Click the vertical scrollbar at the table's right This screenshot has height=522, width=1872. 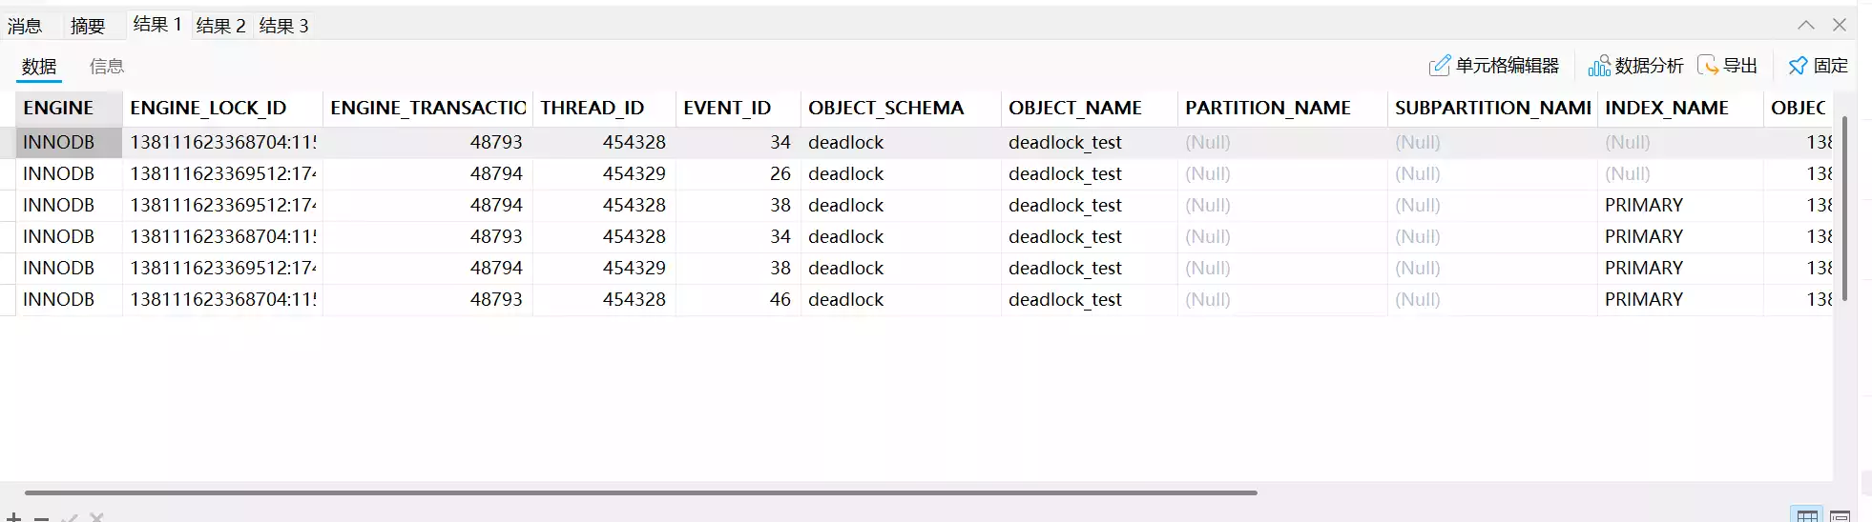(x=1844, y=208)
